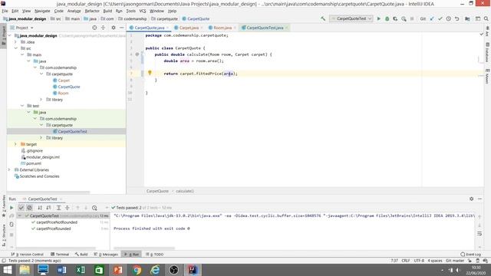Click the Git Update Project icon
The height and width of the screenshot is (276, 491).
(x=432, y=18)
